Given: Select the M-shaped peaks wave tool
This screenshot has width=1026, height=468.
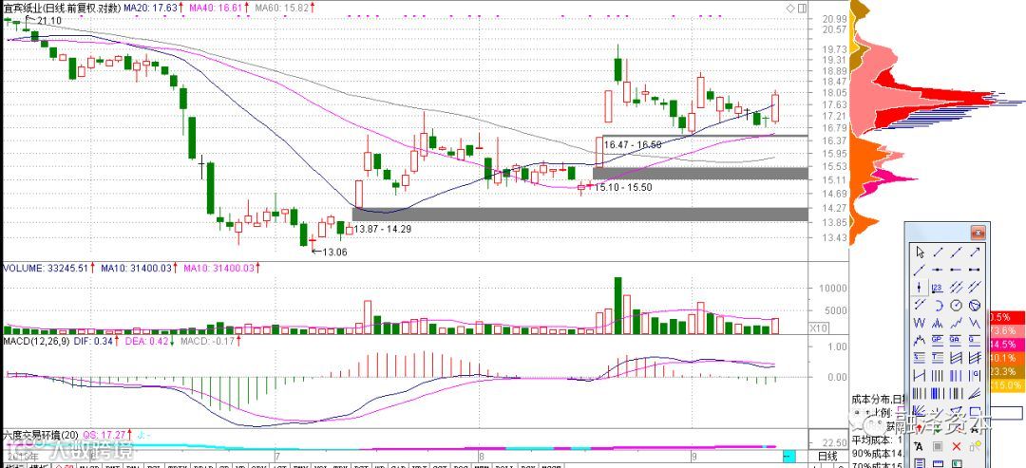Looking at the screenshot, I should [938, 323].
